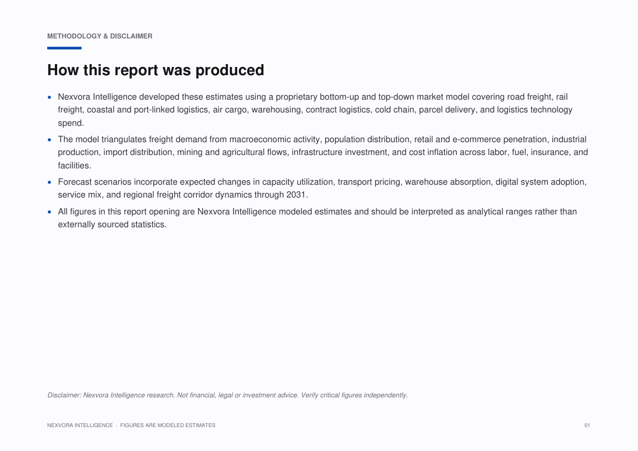Click the second bullet dot before 'The model triangulates'
Viewport: 638px width, 451px height.
(50, 140)
